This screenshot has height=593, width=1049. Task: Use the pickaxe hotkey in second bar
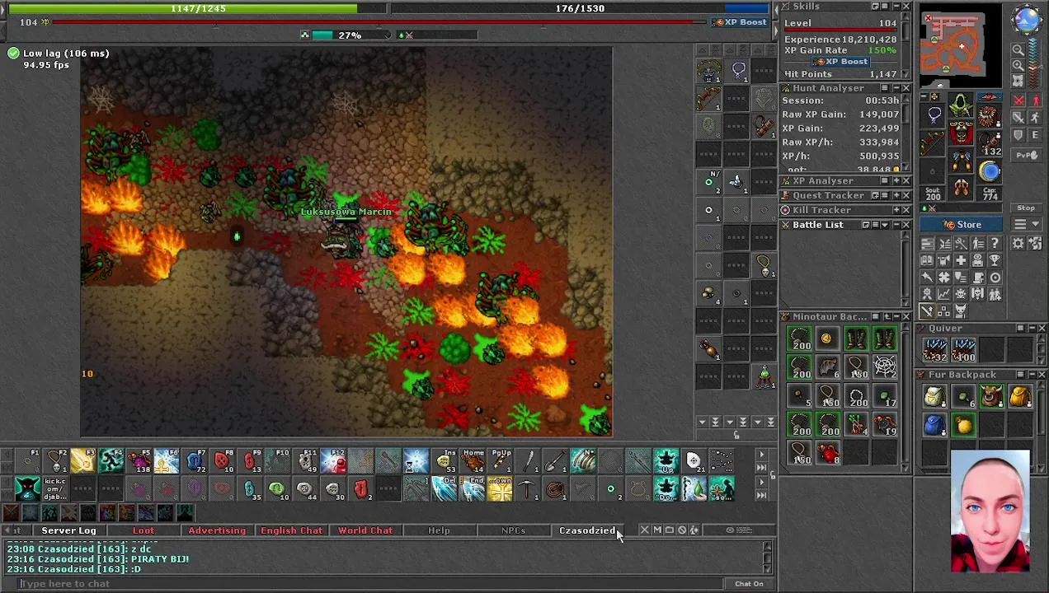528,489
